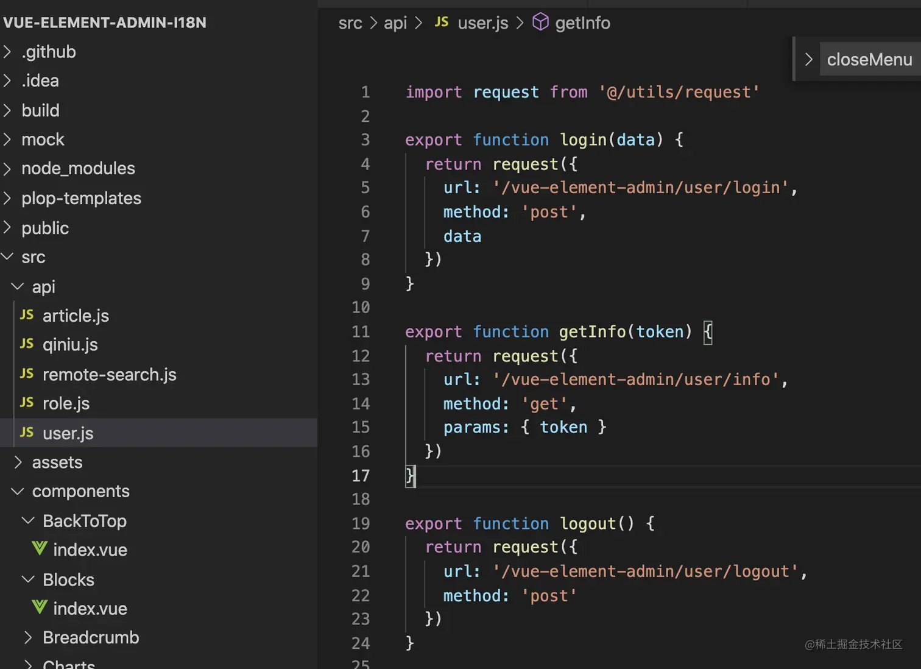Open qiniu.js file
The image size is (921, 669).
point(70,345)
